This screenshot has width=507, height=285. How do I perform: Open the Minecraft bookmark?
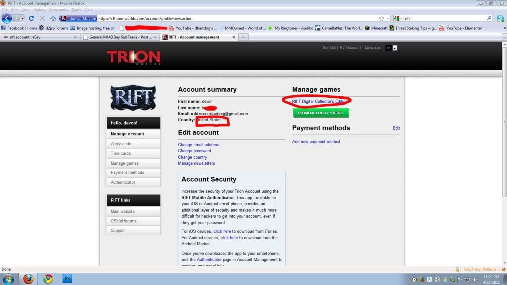(376, 28)
